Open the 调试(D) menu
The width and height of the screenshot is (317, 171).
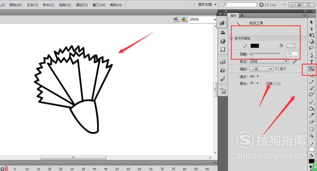tap(82, 5)
